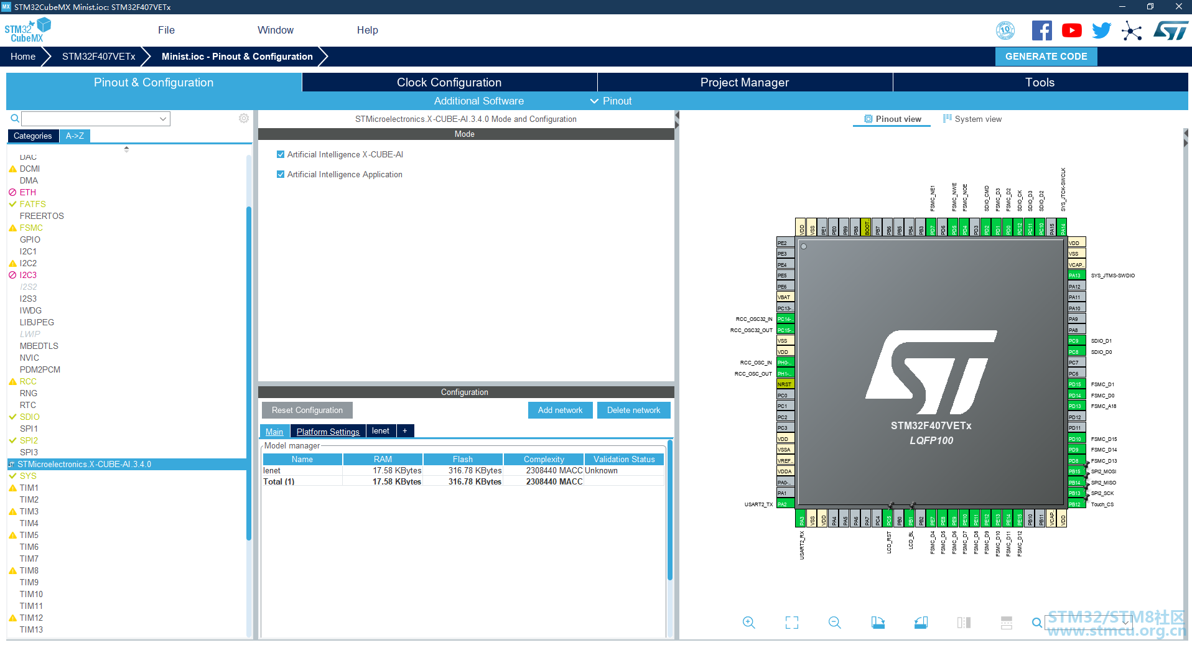This screenshot has height=645, width=1192.
Task: Click the peripheral list vertical scrollbar
Action: pos(249,373)
